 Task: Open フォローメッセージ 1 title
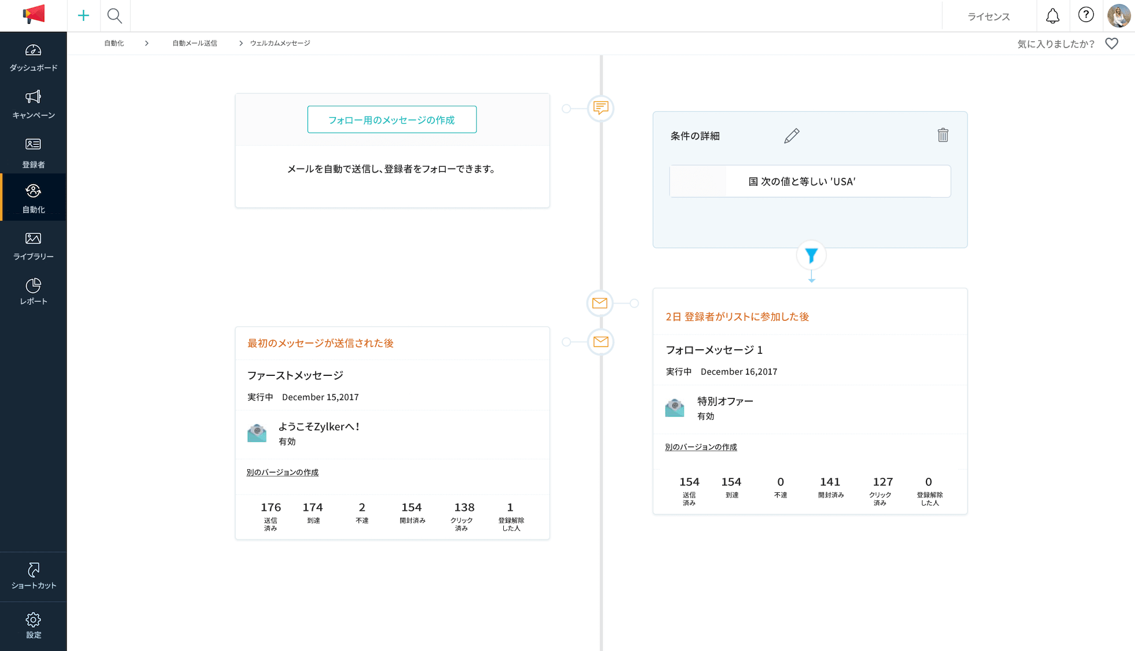tap(714, 350)
